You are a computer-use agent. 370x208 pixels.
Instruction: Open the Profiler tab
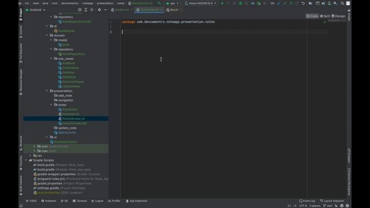pos(114,201)
